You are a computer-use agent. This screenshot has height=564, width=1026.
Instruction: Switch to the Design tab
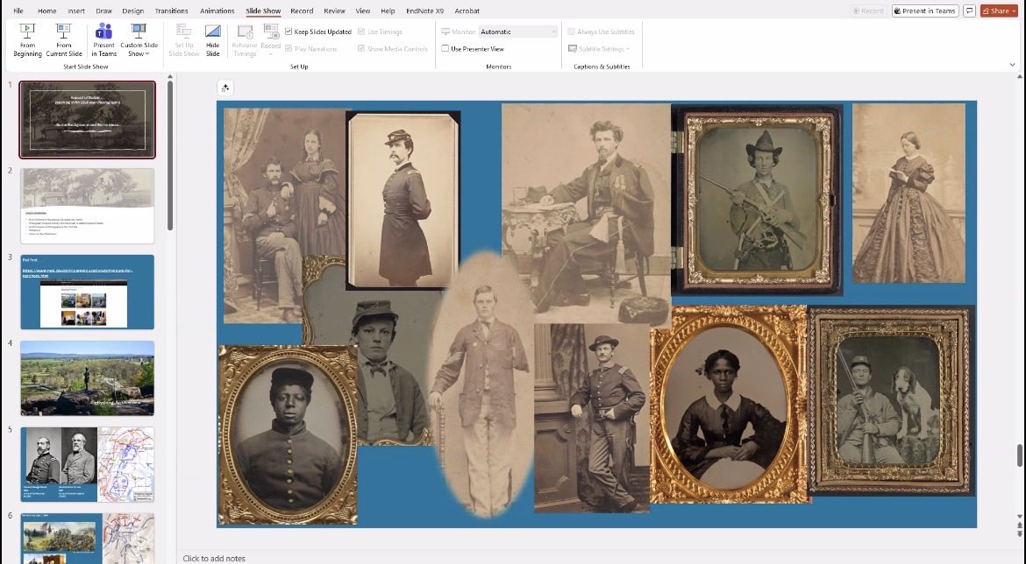click(132, 11)
